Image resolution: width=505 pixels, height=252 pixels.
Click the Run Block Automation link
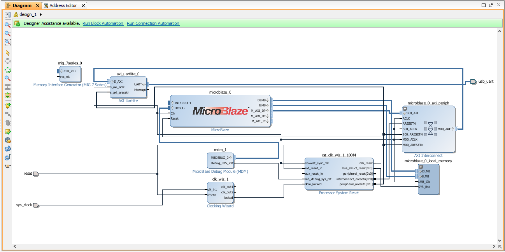pos(103,23)
